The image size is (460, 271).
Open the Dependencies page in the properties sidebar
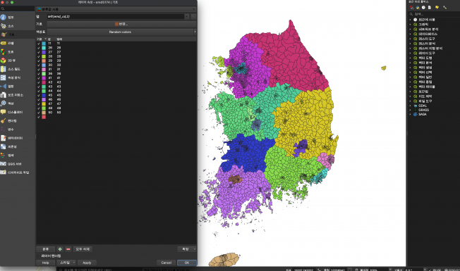pyautogui.click(x=17, y=146)
